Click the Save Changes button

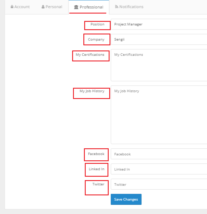point(126,199)
